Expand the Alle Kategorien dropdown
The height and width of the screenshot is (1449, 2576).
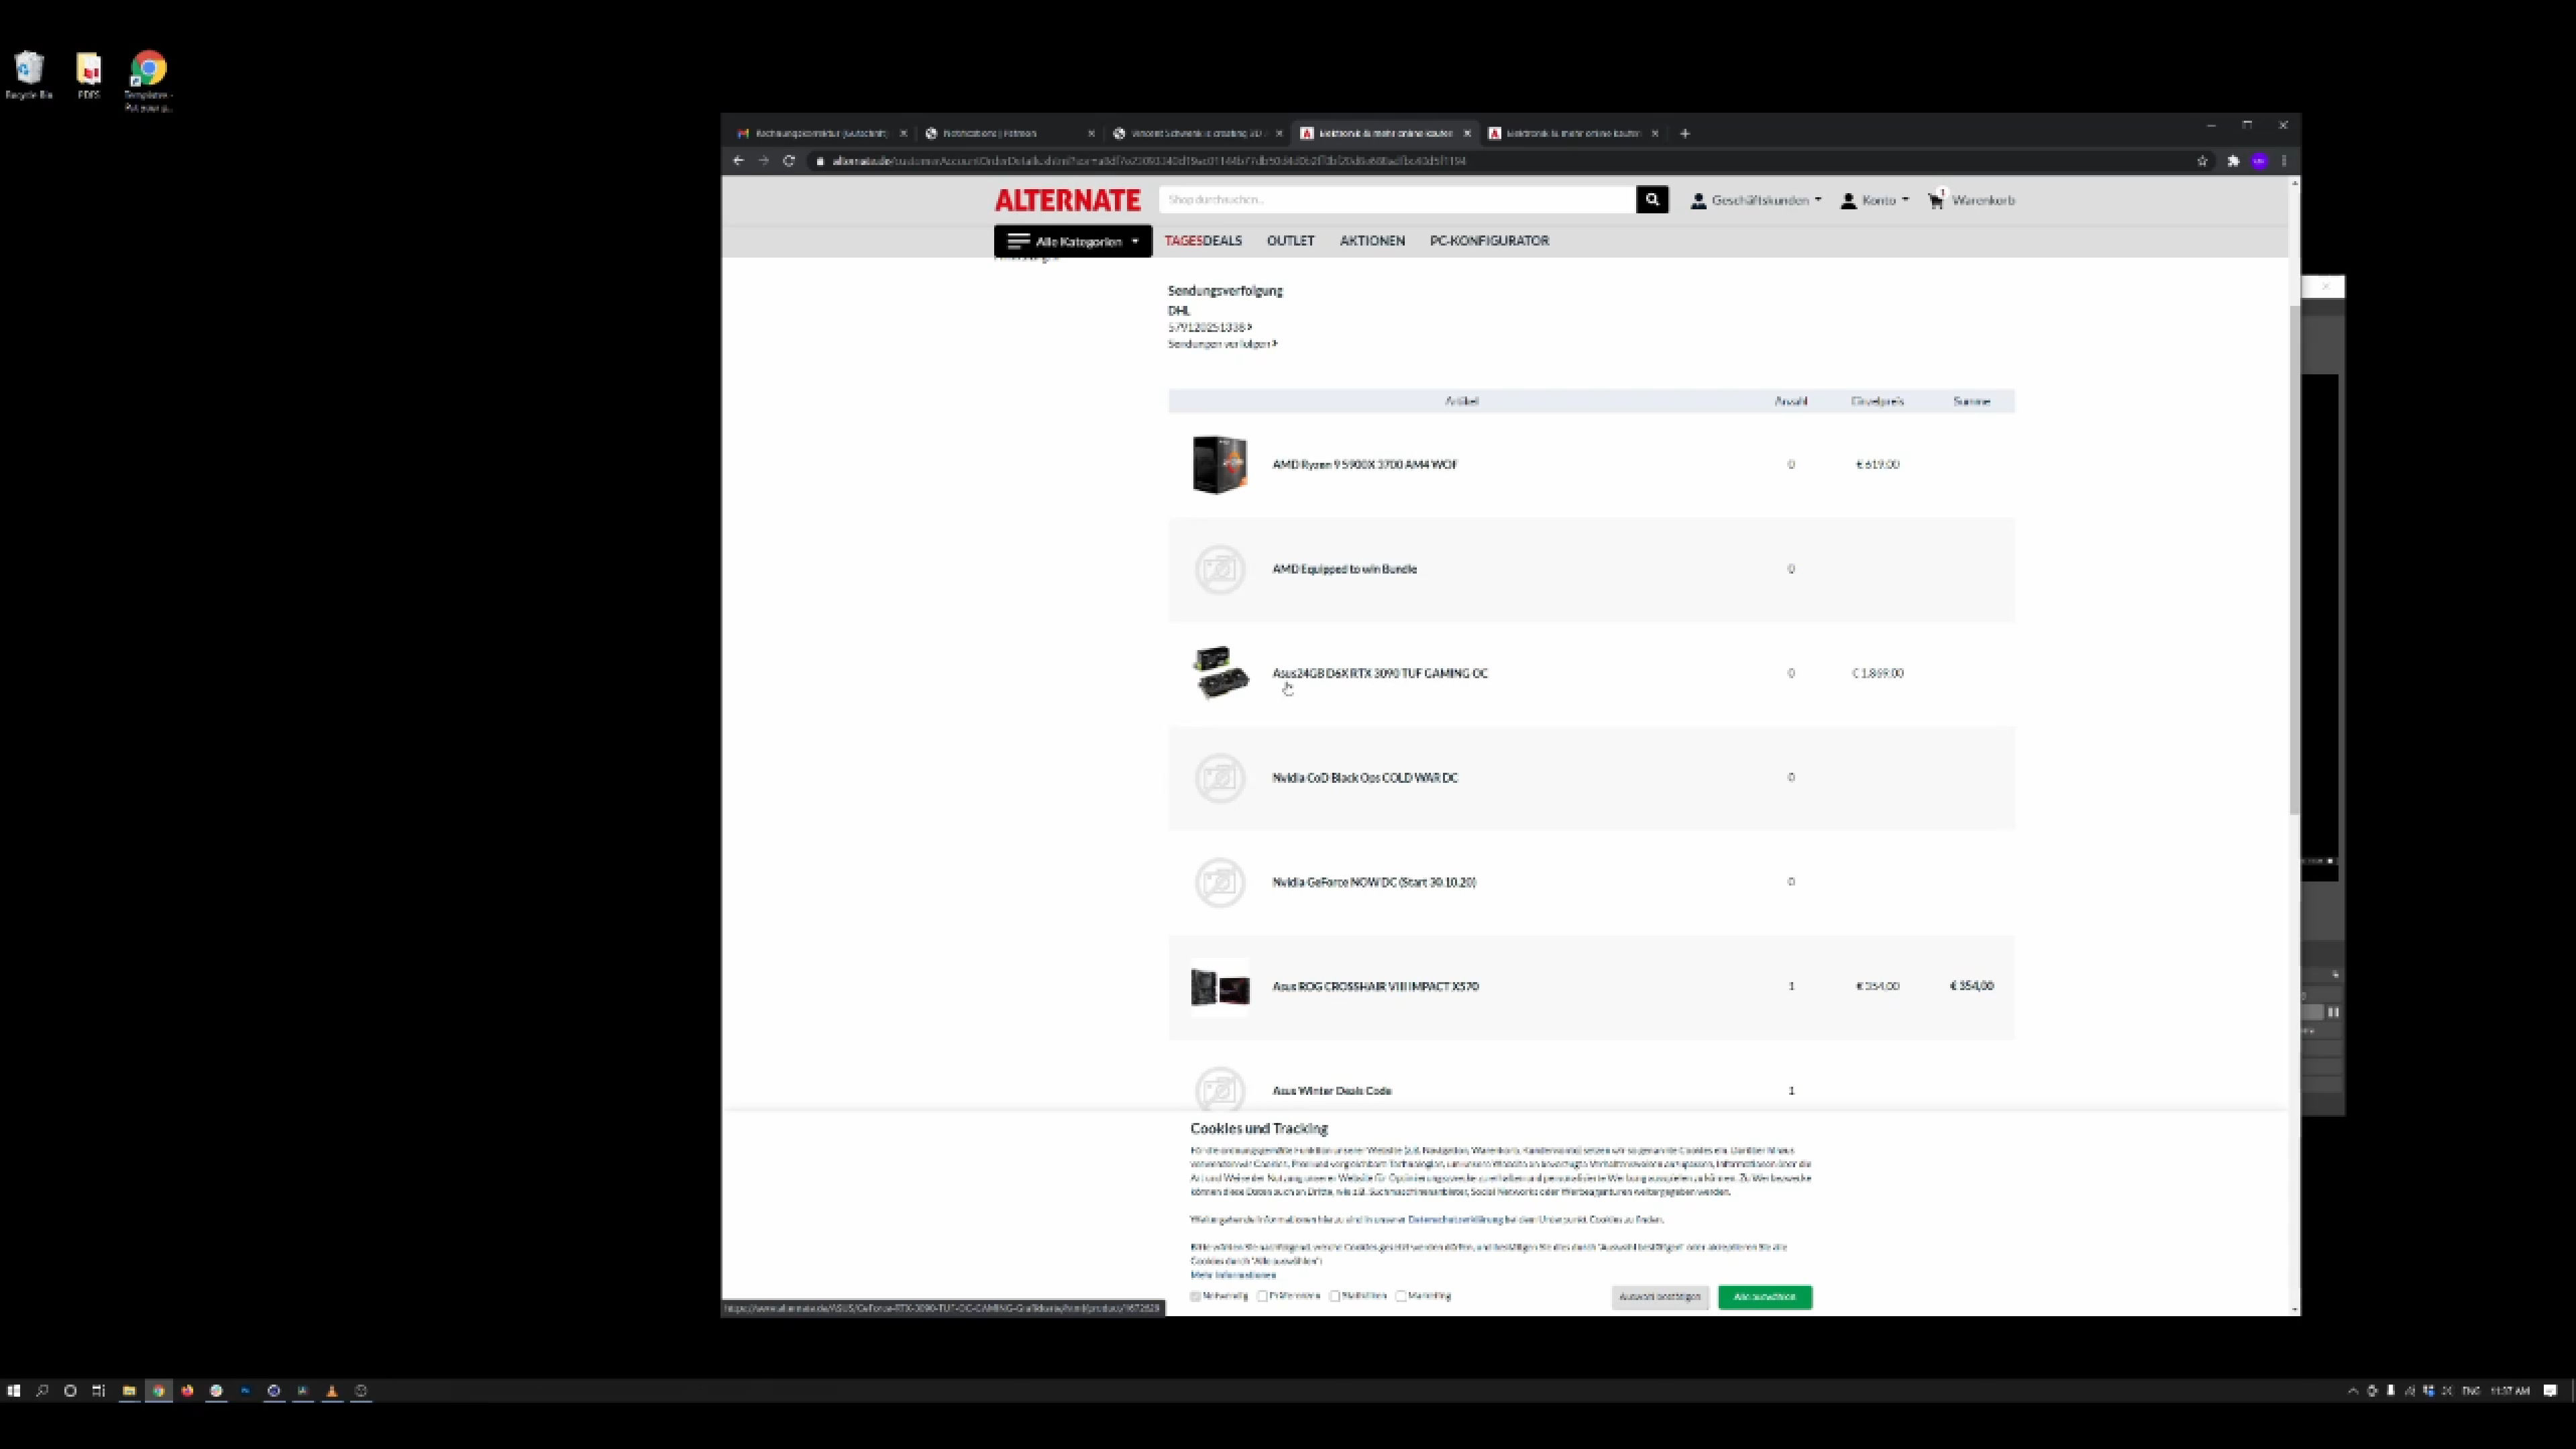pos(1073,241)
